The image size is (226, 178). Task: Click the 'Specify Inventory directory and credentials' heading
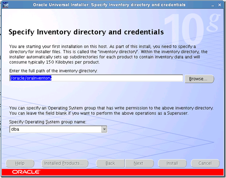86,32
